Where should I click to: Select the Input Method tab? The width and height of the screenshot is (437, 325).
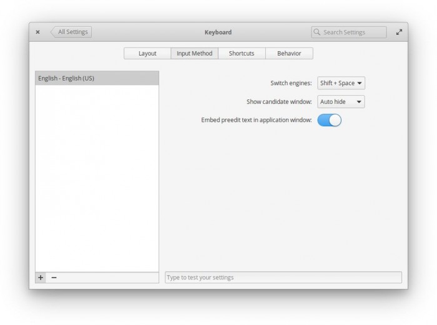point(194,53)
